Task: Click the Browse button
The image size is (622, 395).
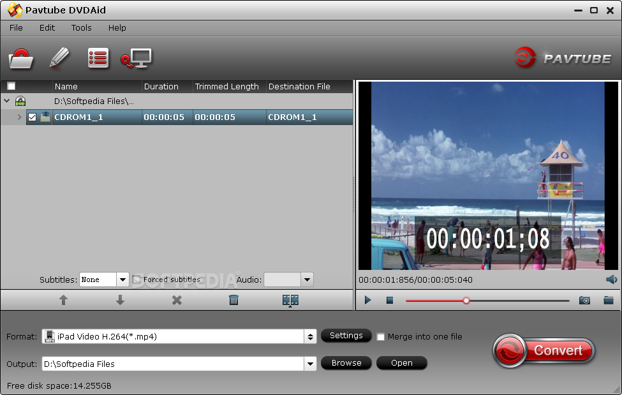Action: pyautogui.click(x=346, y=363)
